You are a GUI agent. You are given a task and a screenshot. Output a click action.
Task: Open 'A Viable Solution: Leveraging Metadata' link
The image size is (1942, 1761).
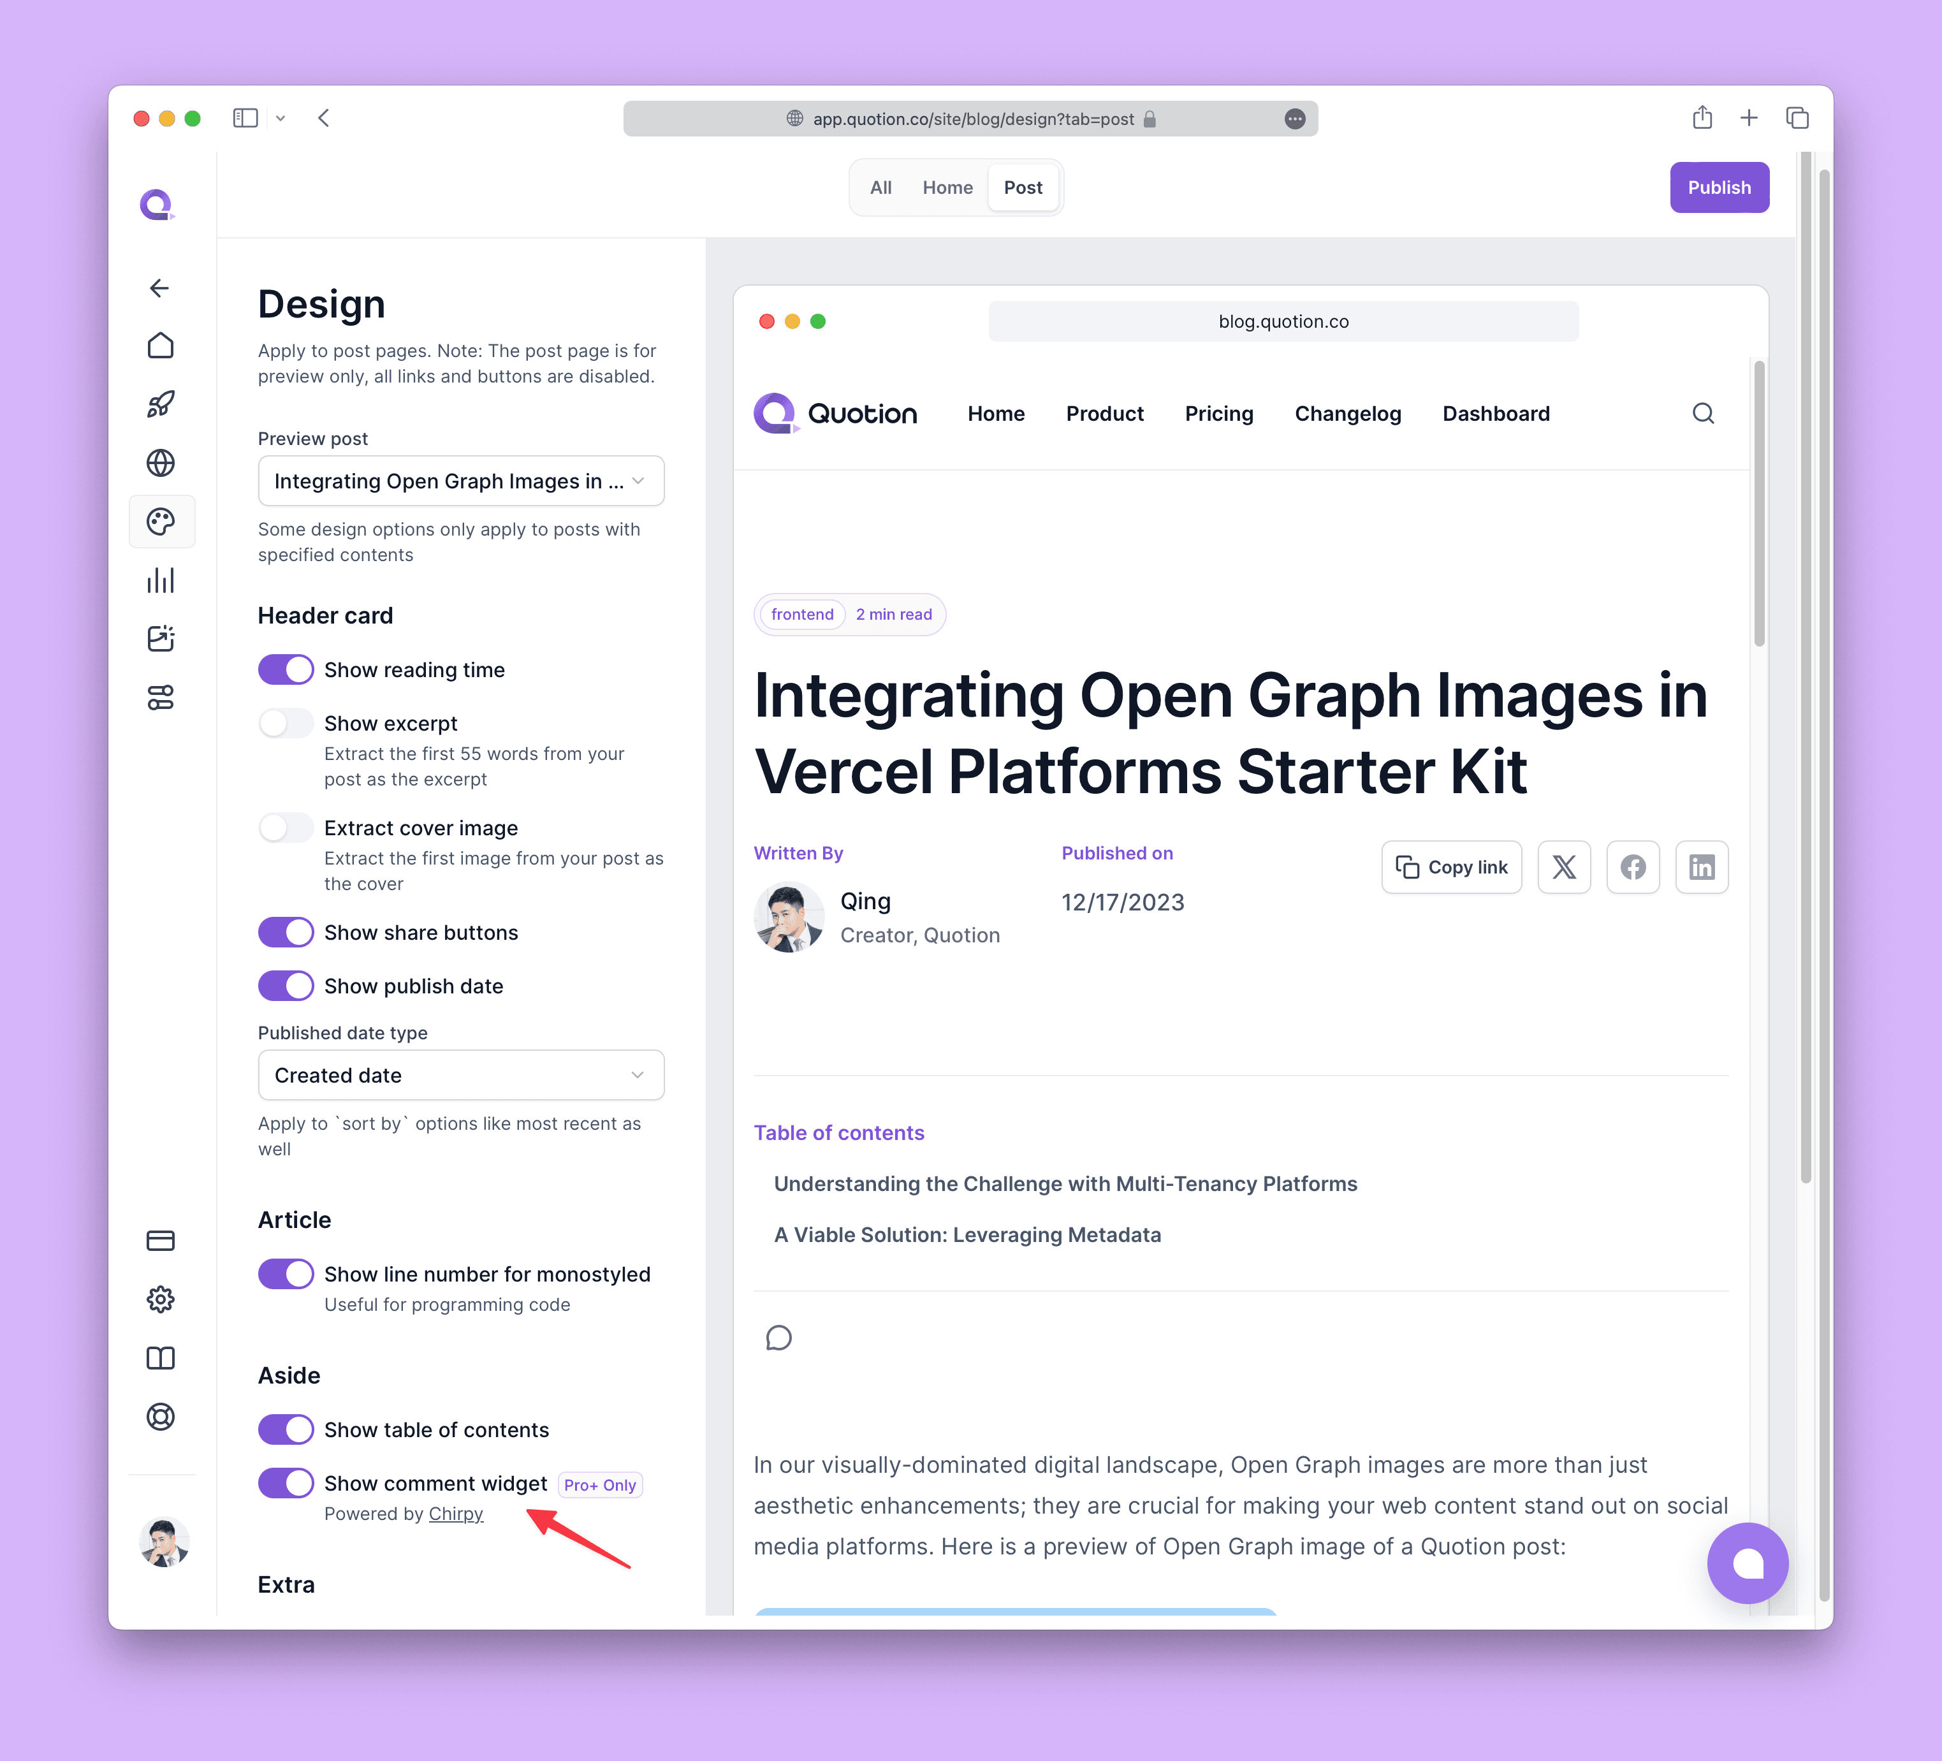point(967,1235)
